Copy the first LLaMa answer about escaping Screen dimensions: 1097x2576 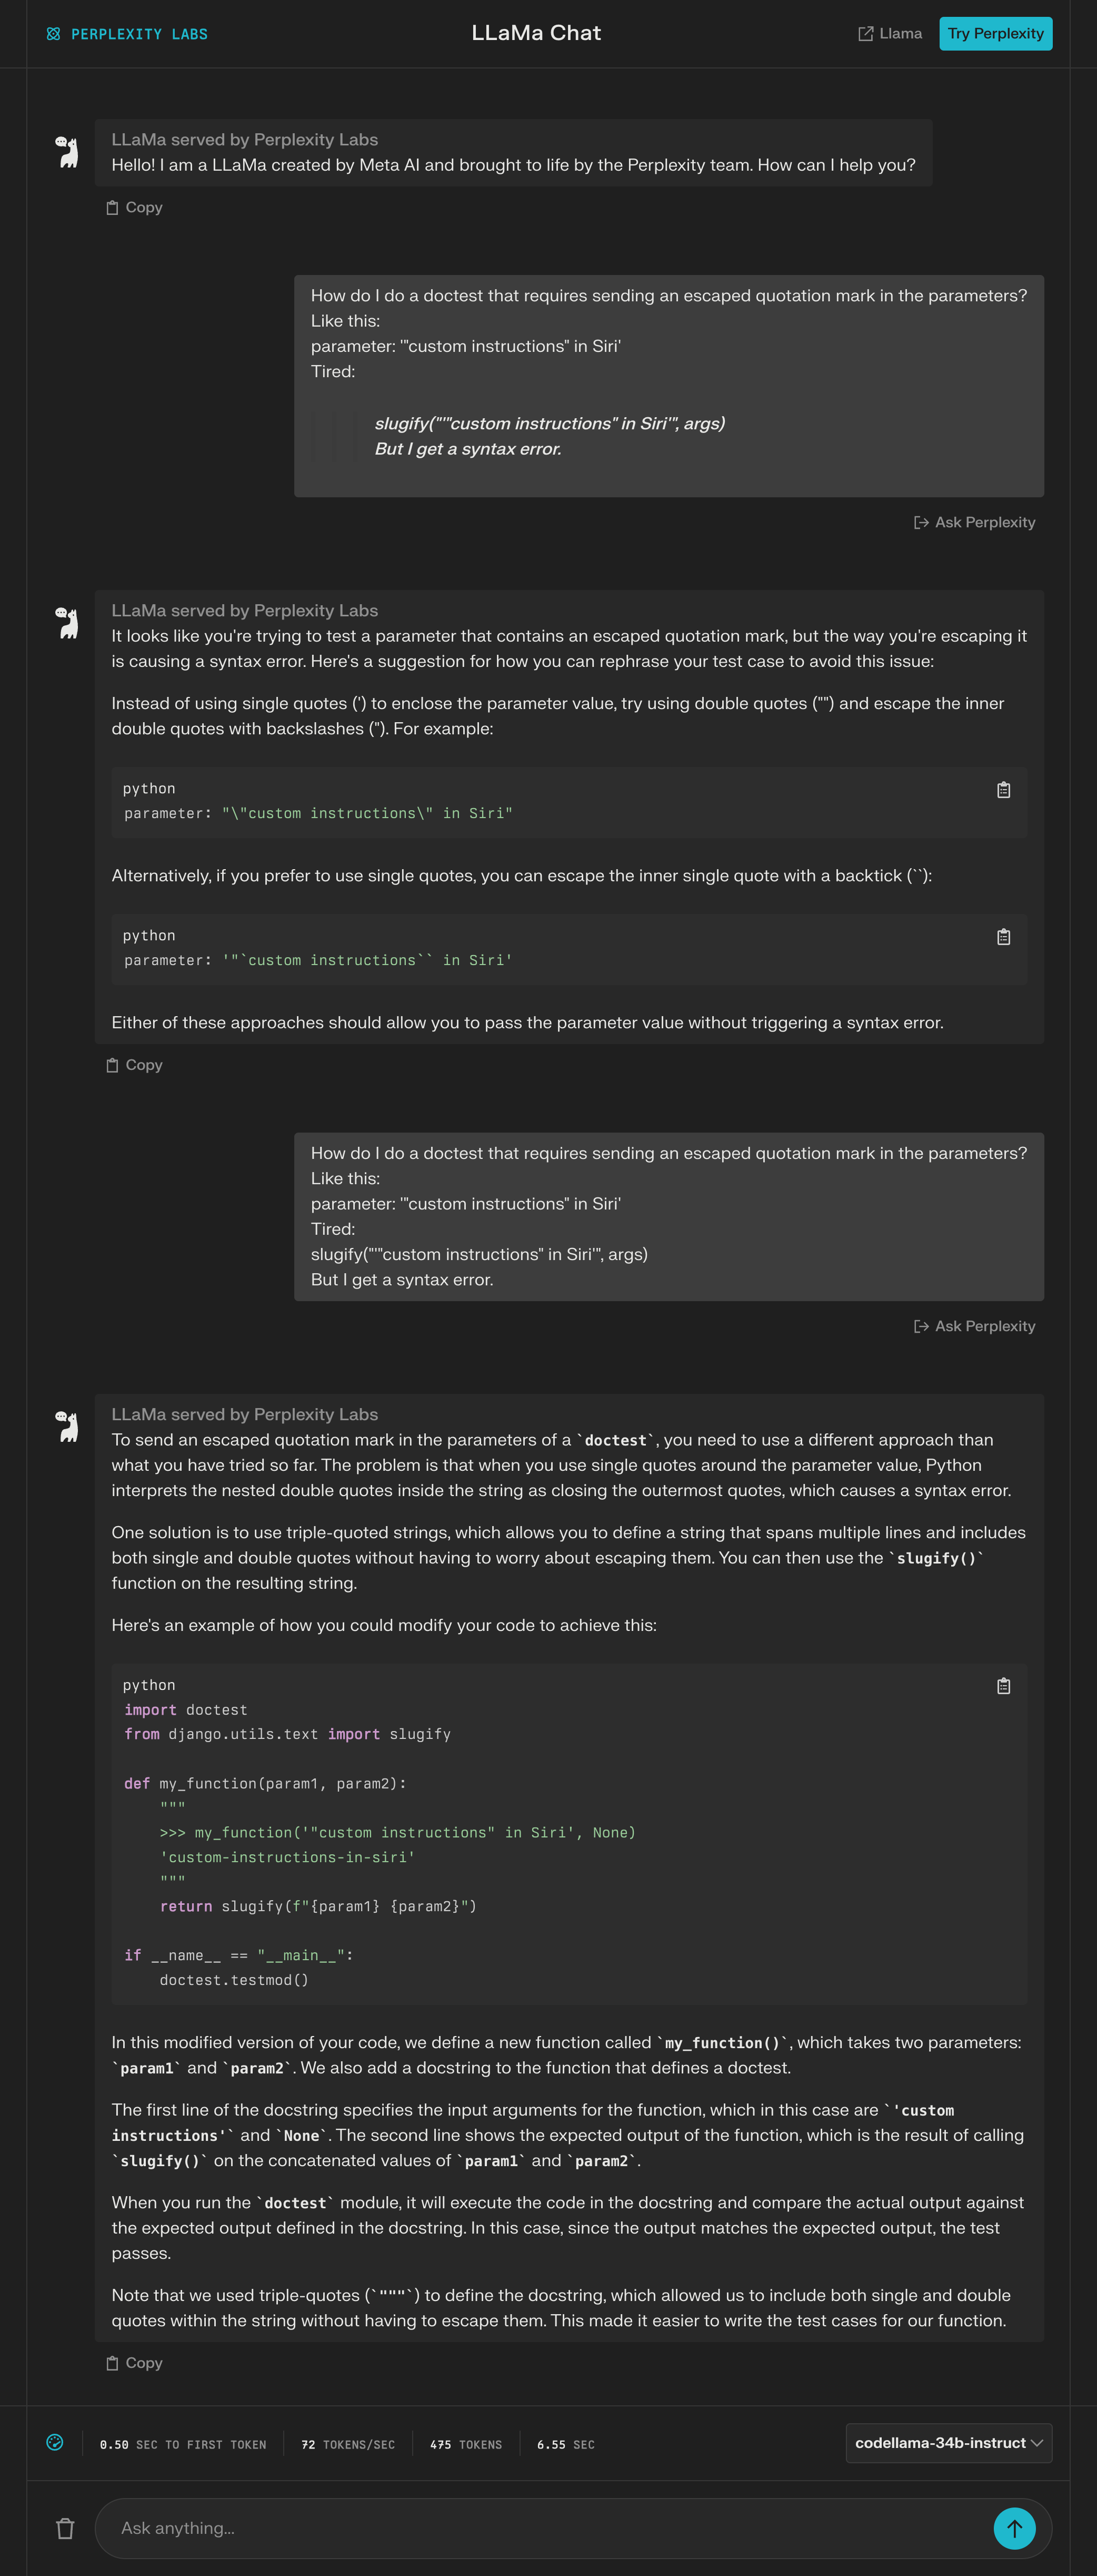(135, 1065)
